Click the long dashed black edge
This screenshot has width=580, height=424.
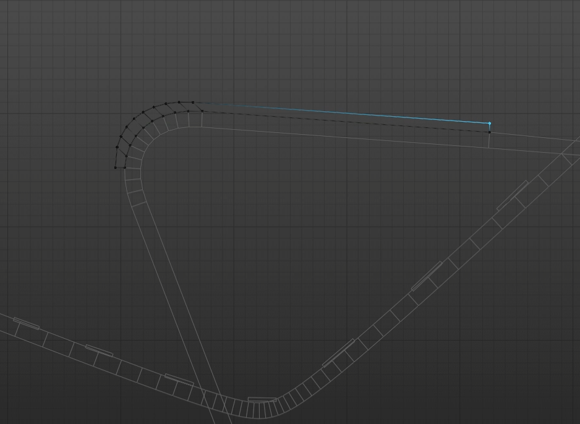(346, 121)
